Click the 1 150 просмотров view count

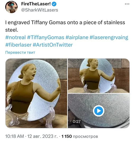(x=80, y=136)
